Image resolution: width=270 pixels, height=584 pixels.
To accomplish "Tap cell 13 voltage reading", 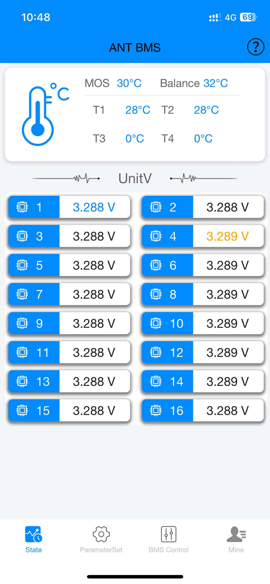I will tap(94, 382).
